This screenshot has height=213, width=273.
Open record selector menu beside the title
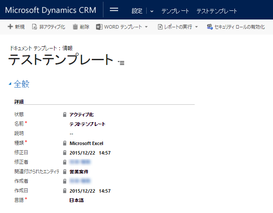[x=121, y=63]
